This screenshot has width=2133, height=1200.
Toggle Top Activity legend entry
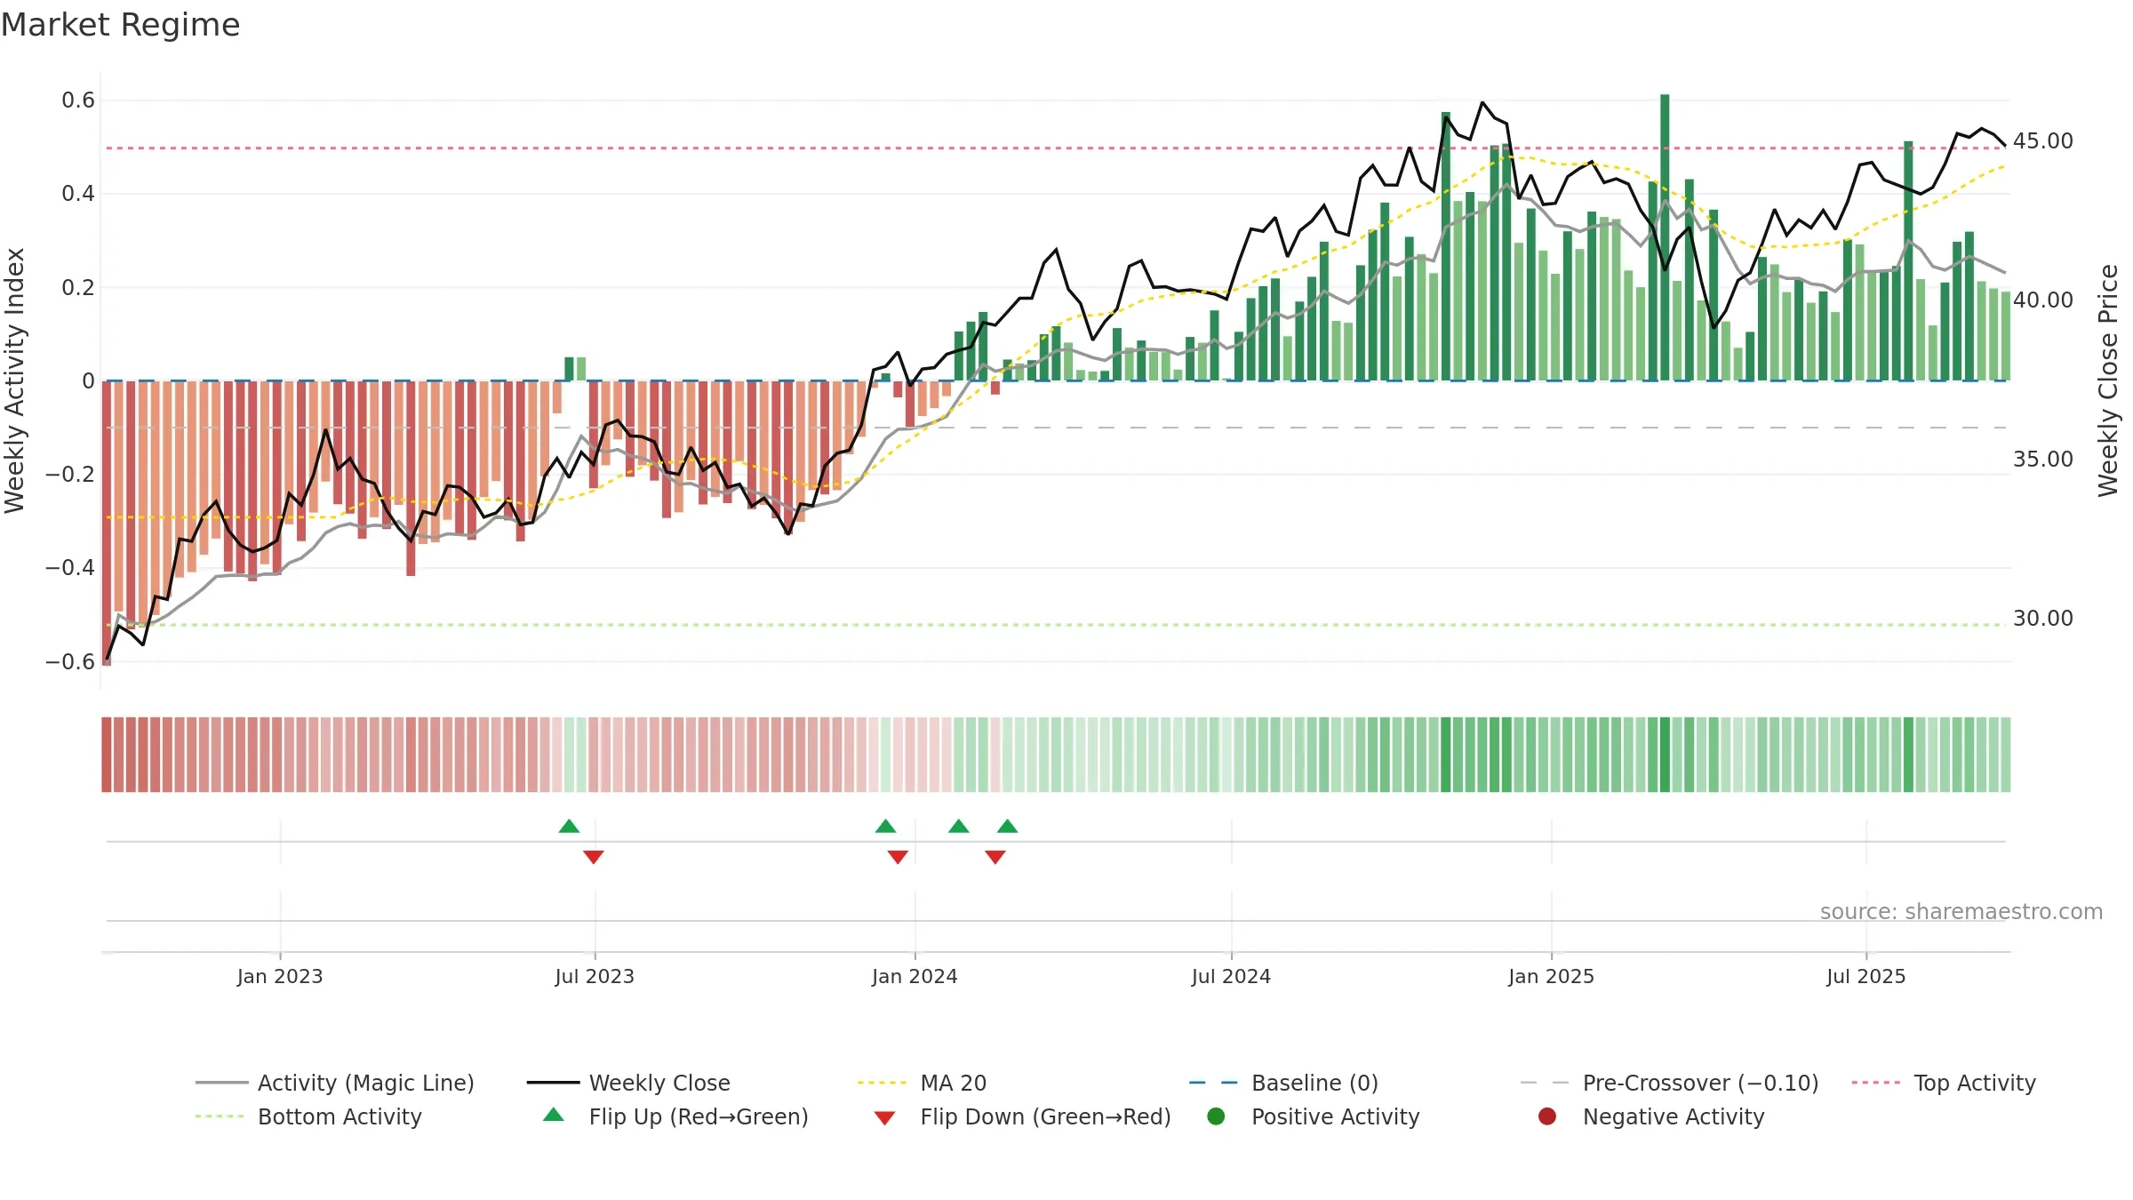(1944, 1083)
